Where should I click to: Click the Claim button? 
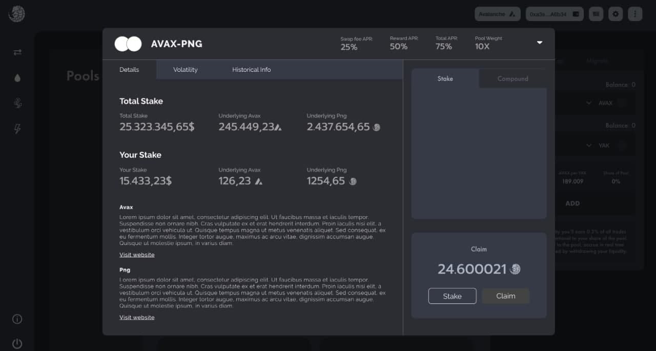[x=505, y=296]
